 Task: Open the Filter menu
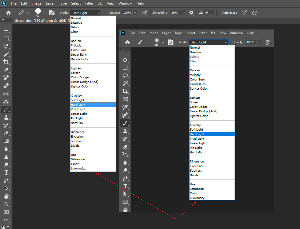coord(89,3)
